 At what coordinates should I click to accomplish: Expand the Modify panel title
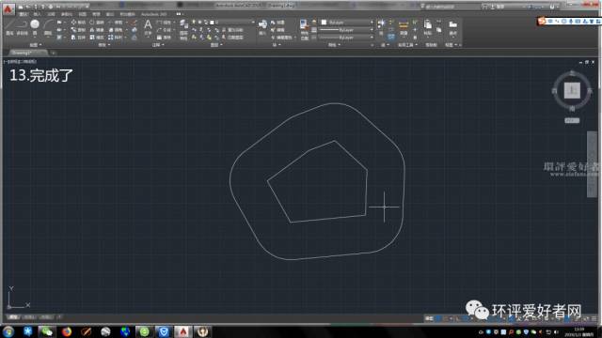(x=103, y=45)
